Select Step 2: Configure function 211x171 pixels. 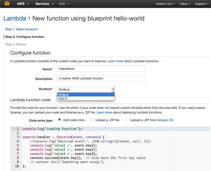[x=24, y=37]
